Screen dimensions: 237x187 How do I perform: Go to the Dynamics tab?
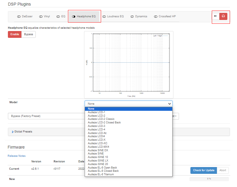(x=139, y=16)
